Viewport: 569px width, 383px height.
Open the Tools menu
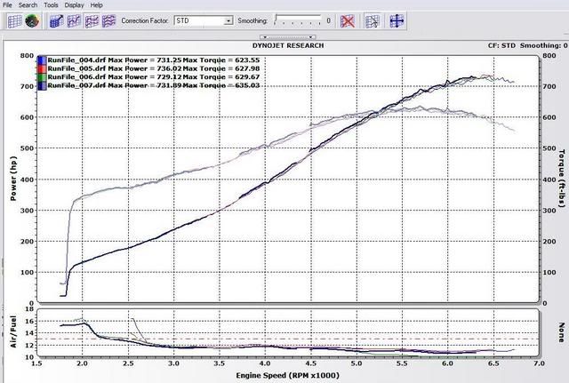[x=52, y=4]
